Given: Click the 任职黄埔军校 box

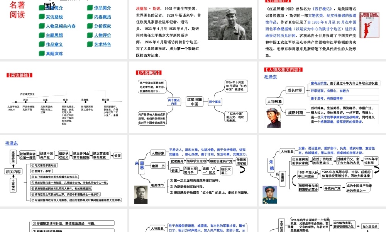Looking at the screenshot, I should click(241, 162).
